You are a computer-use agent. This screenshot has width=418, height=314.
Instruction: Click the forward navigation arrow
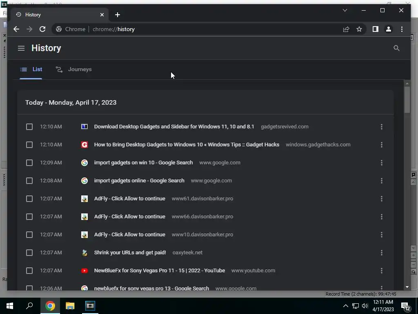click(29, 29)
